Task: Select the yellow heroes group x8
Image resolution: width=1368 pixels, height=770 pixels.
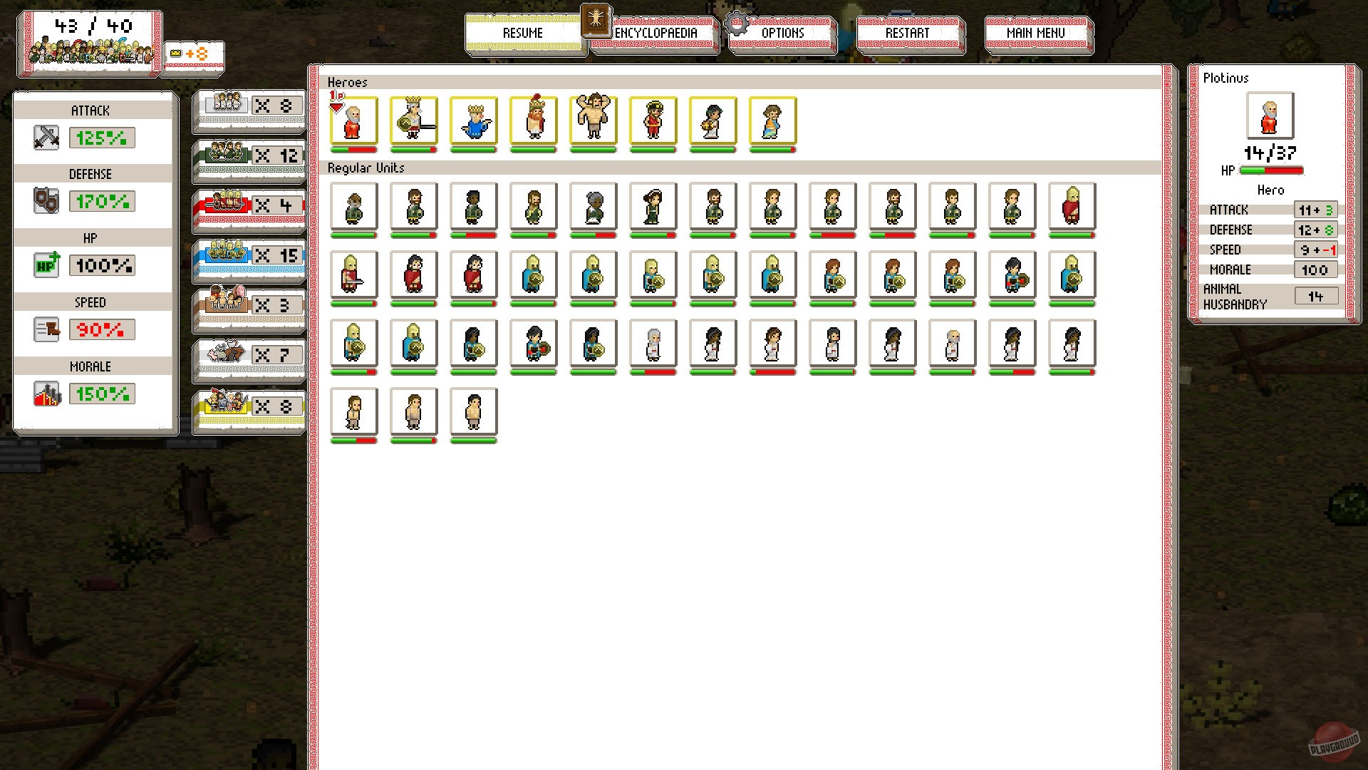Action: (249, 406)
